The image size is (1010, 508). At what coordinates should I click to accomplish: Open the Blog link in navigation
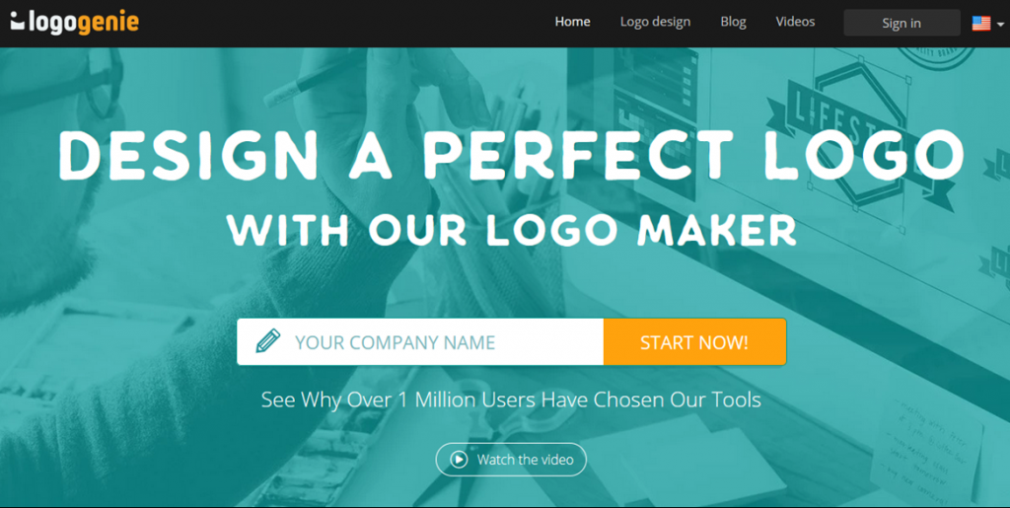(x=733, y=22)
